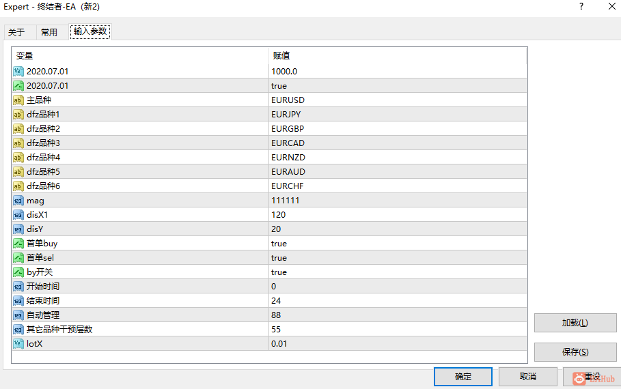The height and width of the screenshot is (389, 621).
Task: Click the help question mark icon
Action: [581, 6]
